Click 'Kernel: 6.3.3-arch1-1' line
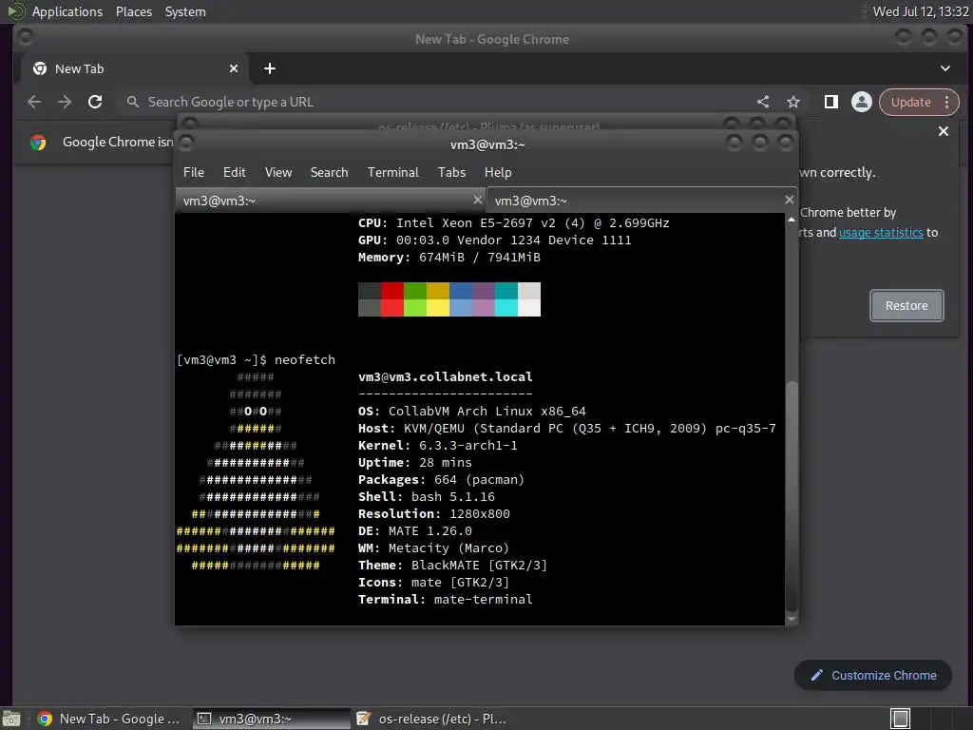The image size is (973, 730). pos(437,445)
